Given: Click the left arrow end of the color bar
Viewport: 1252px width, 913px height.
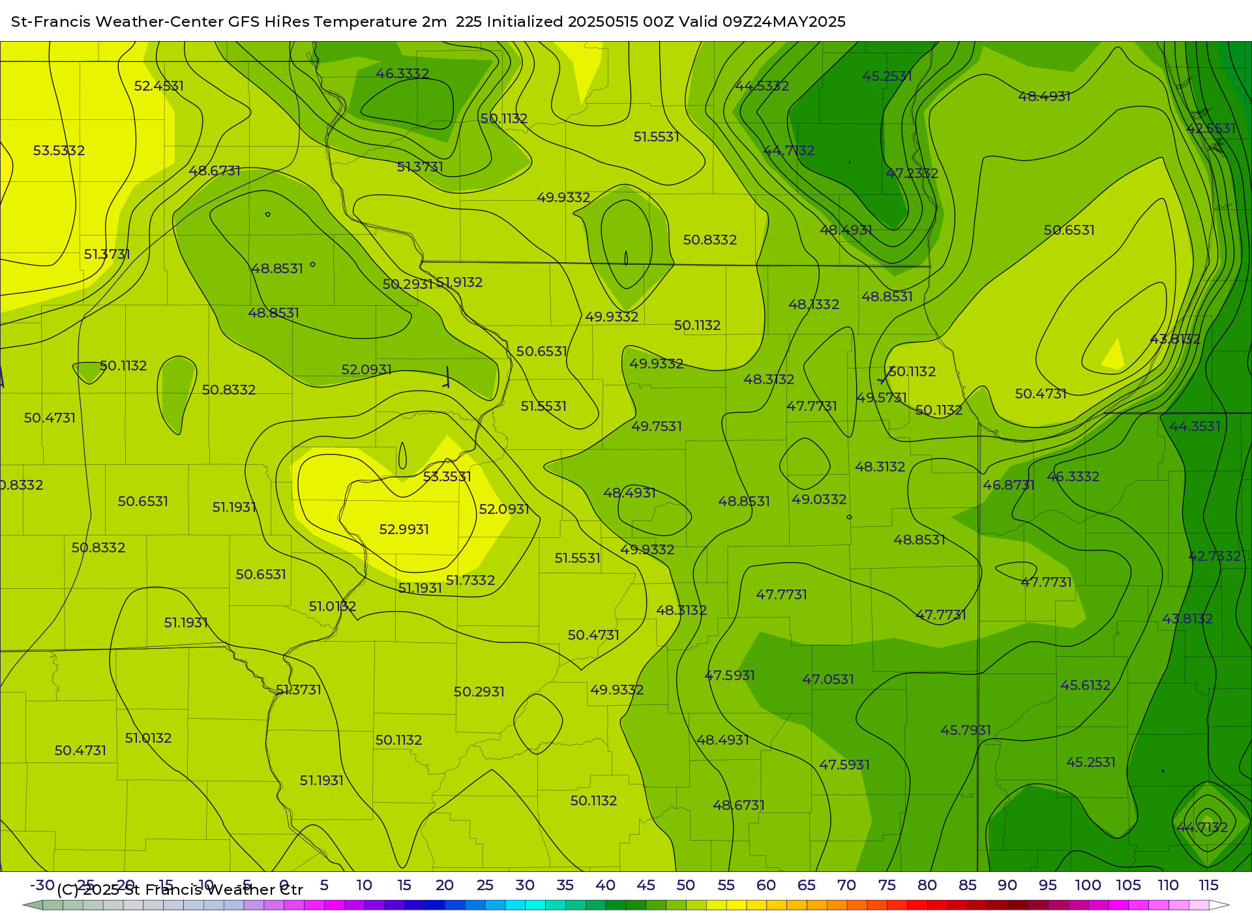Looking at the screenshot, I should click(33, 905).
